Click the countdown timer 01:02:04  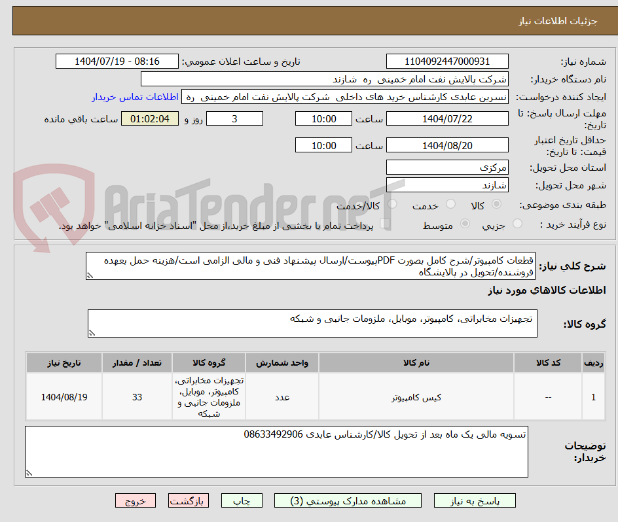click(x=149, y=119)
